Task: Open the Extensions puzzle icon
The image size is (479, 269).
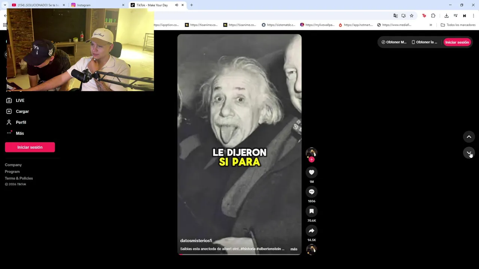Action: click(433, 16)
